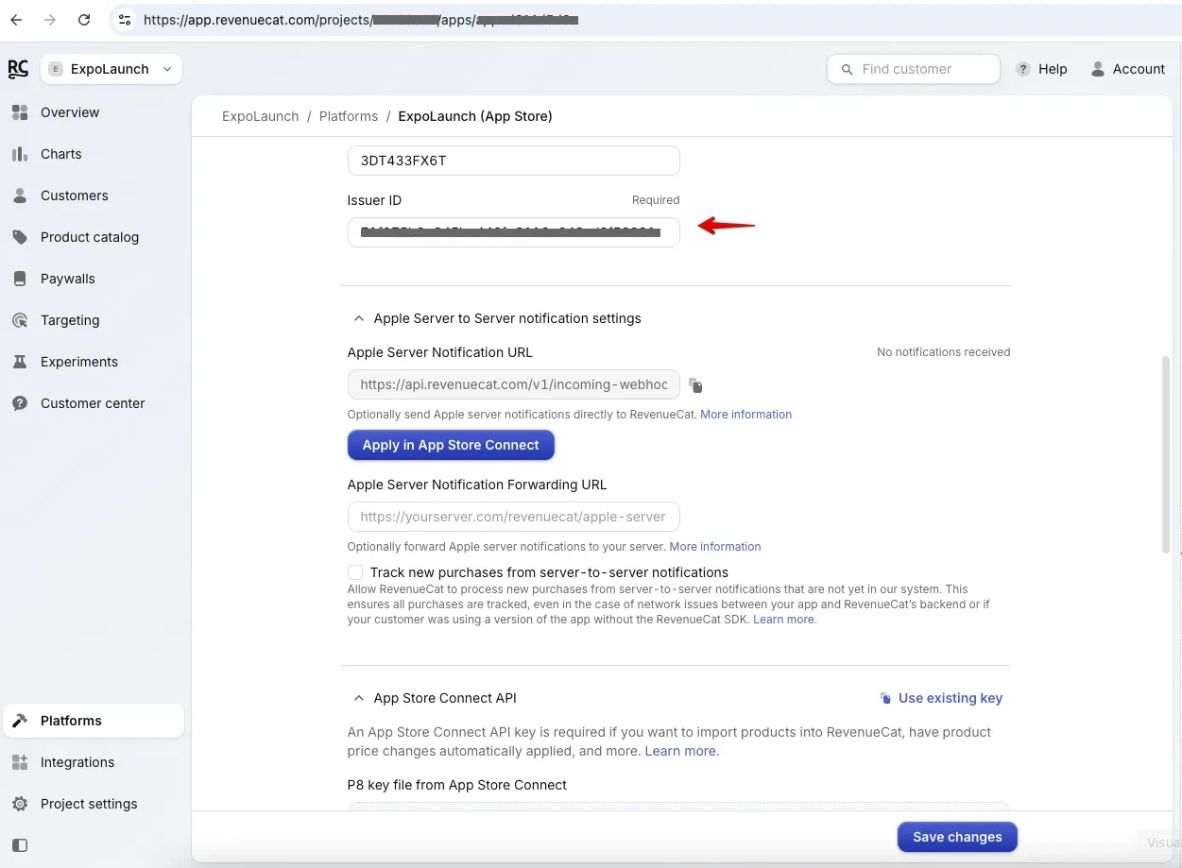1182x868 pixels.
Task: Click the Platforms breadcrumb link
Action: tap(349, 116)
